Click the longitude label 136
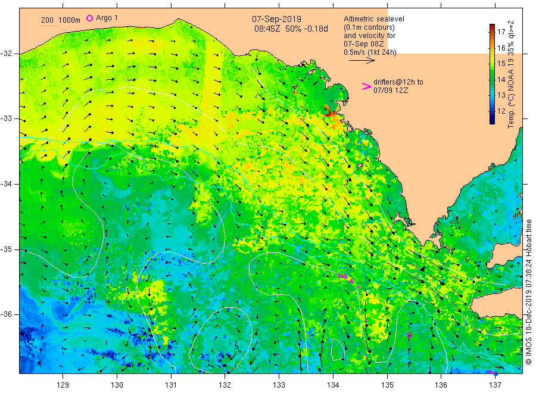 click(x=441, y=385)
